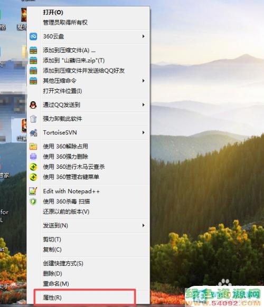Select 使用 360进行木马云查杀 entry
The image size is (264, 307).
(74, 167)
